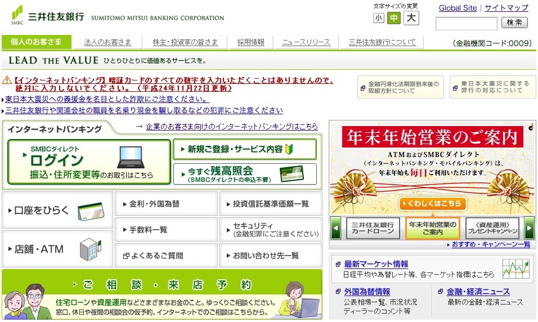Open the Global Site link
Image resolution: width=538 pixels, height=322 pixels.
pos(458,8)
